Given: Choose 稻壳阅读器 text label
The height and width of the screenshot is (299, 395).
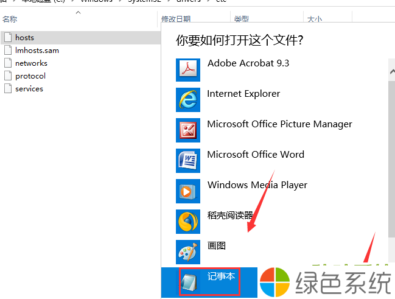Looking at the screenshot, I should tap(230, 216).
